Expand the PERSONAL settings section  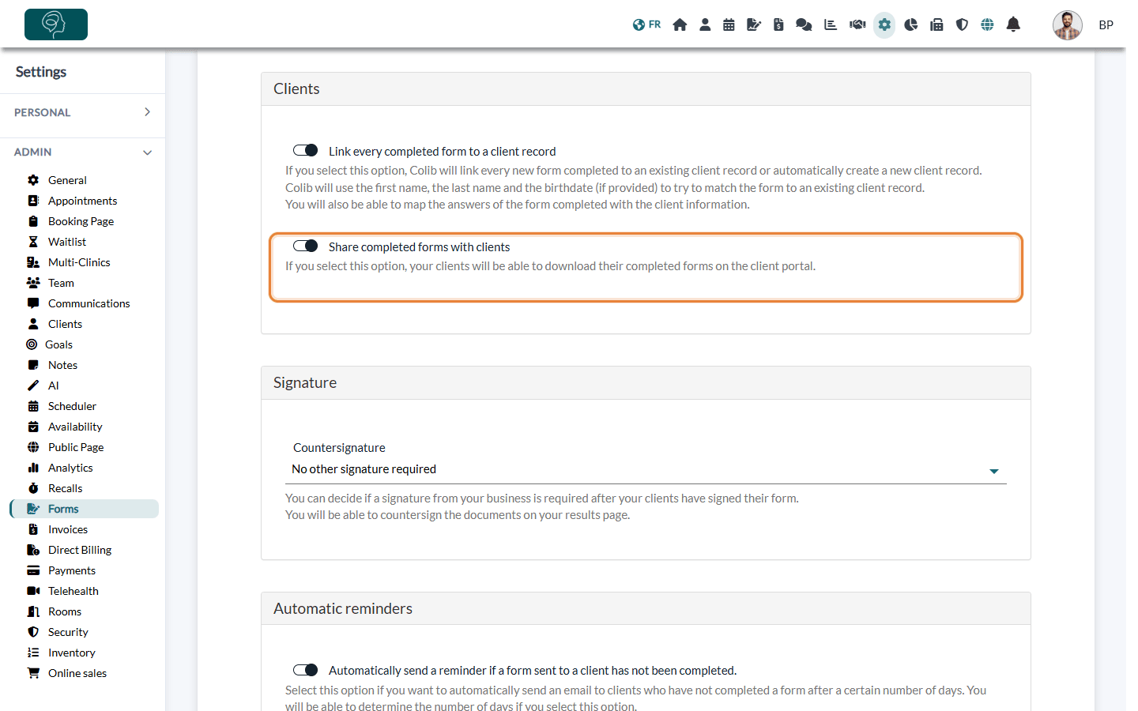(x=82, y=112)
